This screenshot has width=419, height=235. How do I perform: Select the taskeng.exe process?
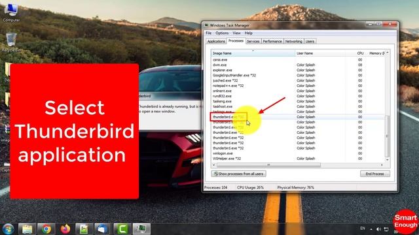tap(298, 101)
